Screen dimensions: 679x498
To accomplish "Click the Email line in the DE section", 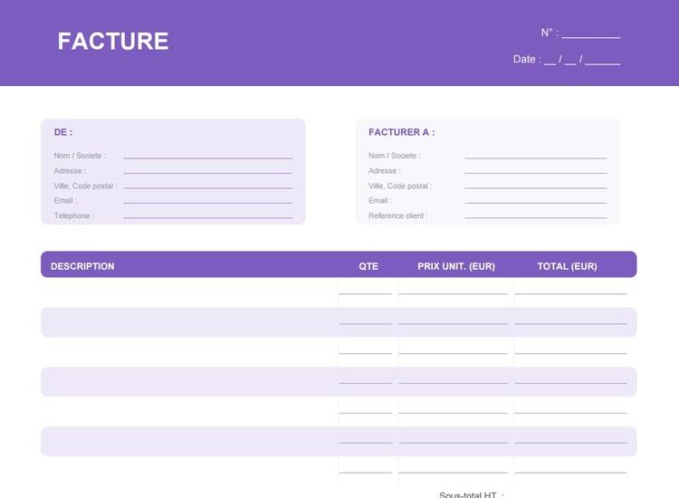I will point(207,200).
